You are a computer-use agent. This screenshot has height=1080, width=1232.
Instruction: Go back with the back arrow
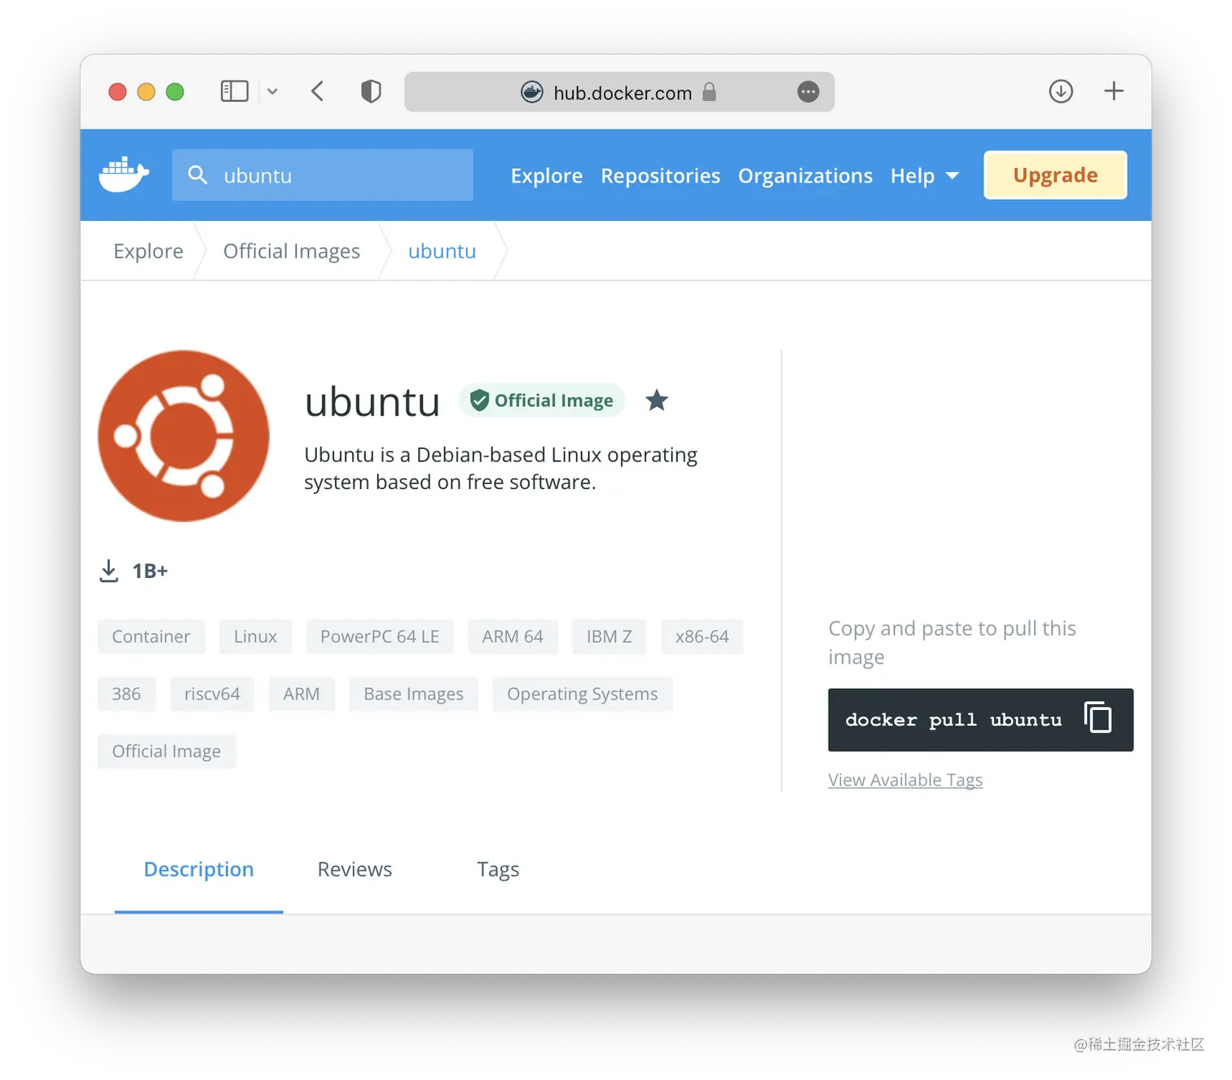318,91
